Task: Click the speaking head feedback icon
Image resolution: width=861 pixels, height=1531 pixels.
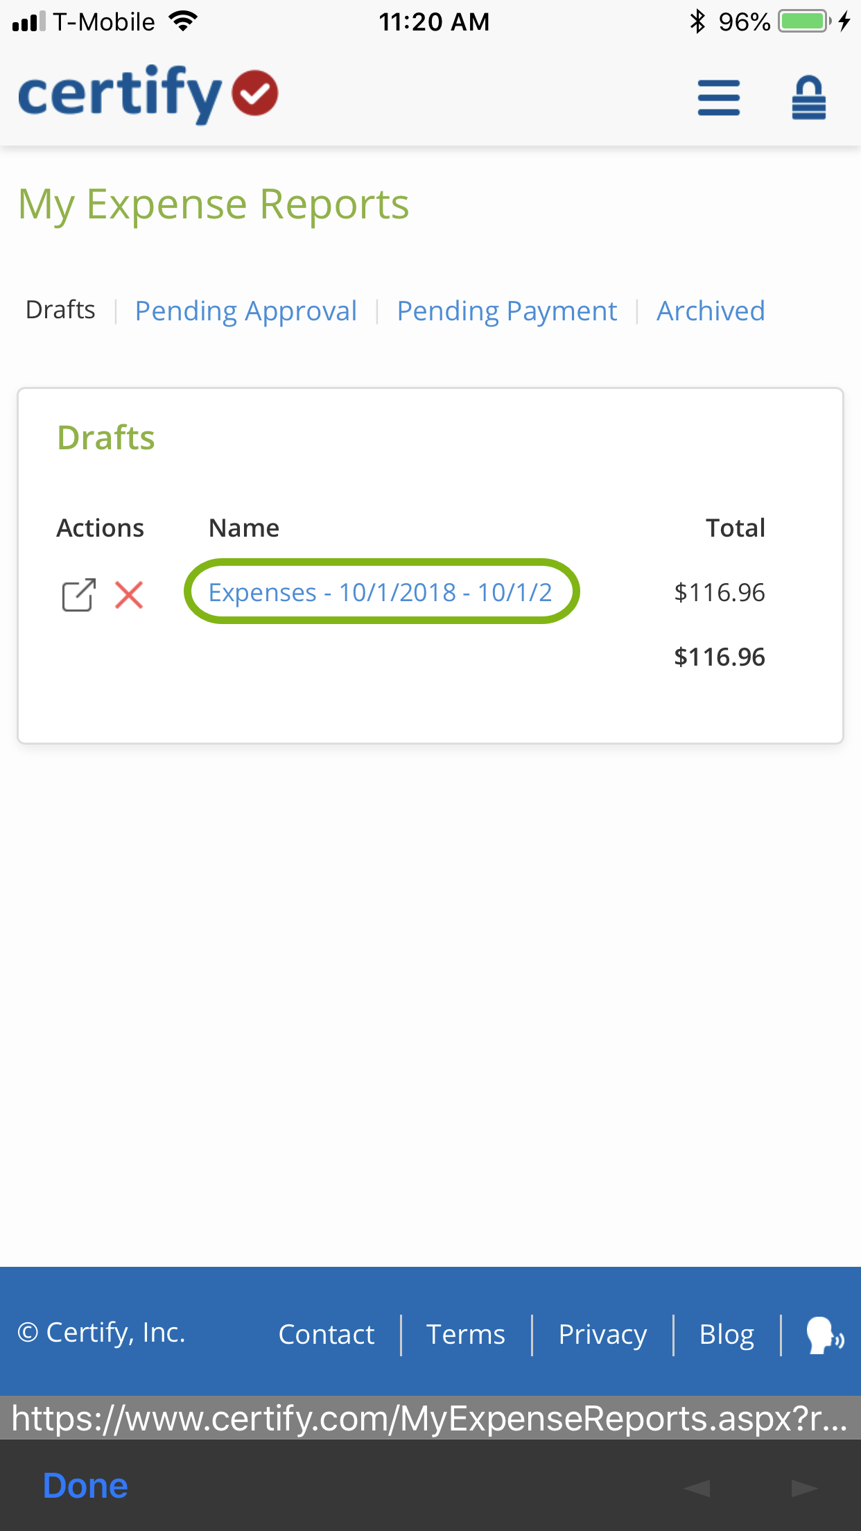Action: [x=825, y=1335]
